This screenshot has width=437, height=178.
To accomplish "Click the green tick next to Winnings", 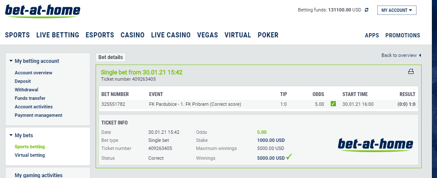I will tap(289, 157).
